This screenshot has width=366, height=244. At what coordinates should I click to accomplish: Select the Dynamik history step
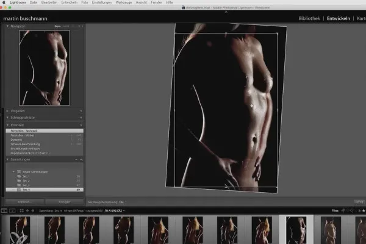[45, 140]
